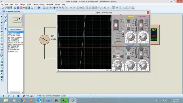Toggle Channel D Invert button
183x103 pixels.
point(148,57)
